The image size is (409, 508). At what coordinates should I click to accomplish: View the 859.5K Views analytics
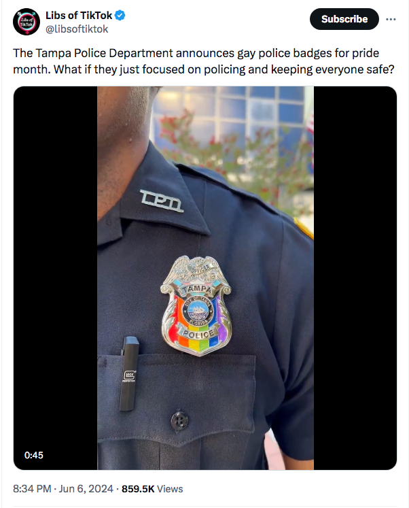[x=152, y=488]
